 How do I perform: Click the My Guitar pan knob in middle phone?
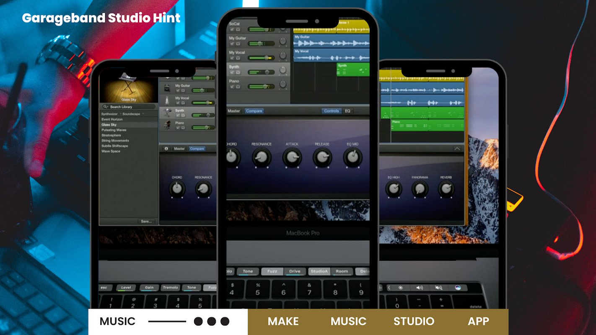click(283, 42)
